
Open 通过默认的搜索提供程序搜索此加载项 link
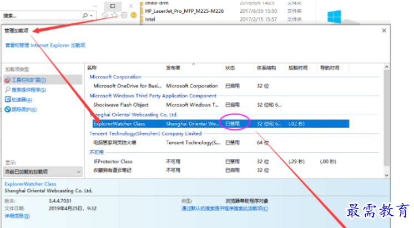click(x=225, y=209)
